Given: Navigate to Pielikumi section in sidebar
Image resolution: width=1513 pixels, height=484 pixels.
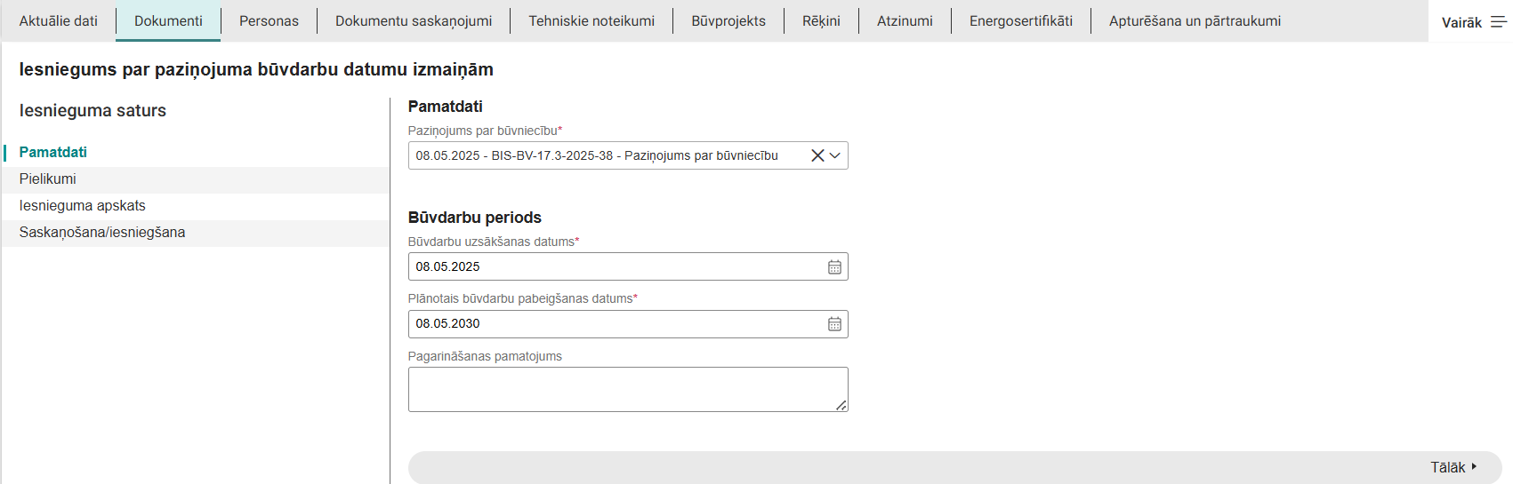Looking at the screenshot, I should [x=48, y=179].
